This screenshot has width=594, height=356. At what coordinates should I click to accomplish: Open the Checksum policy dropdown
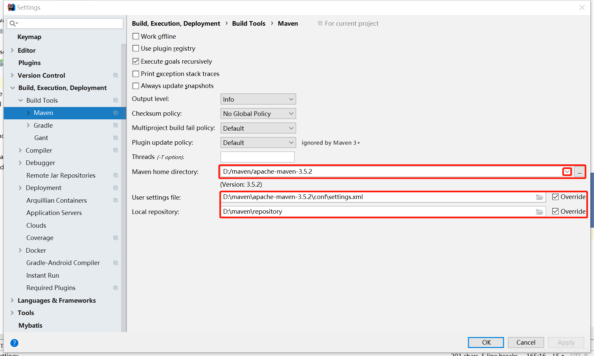point(258,114)
